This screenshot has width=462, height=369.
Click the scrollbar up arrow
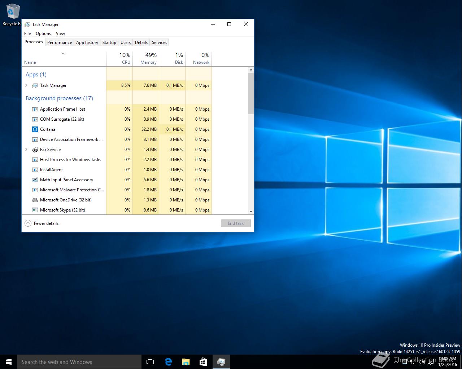tap(251, 70)
